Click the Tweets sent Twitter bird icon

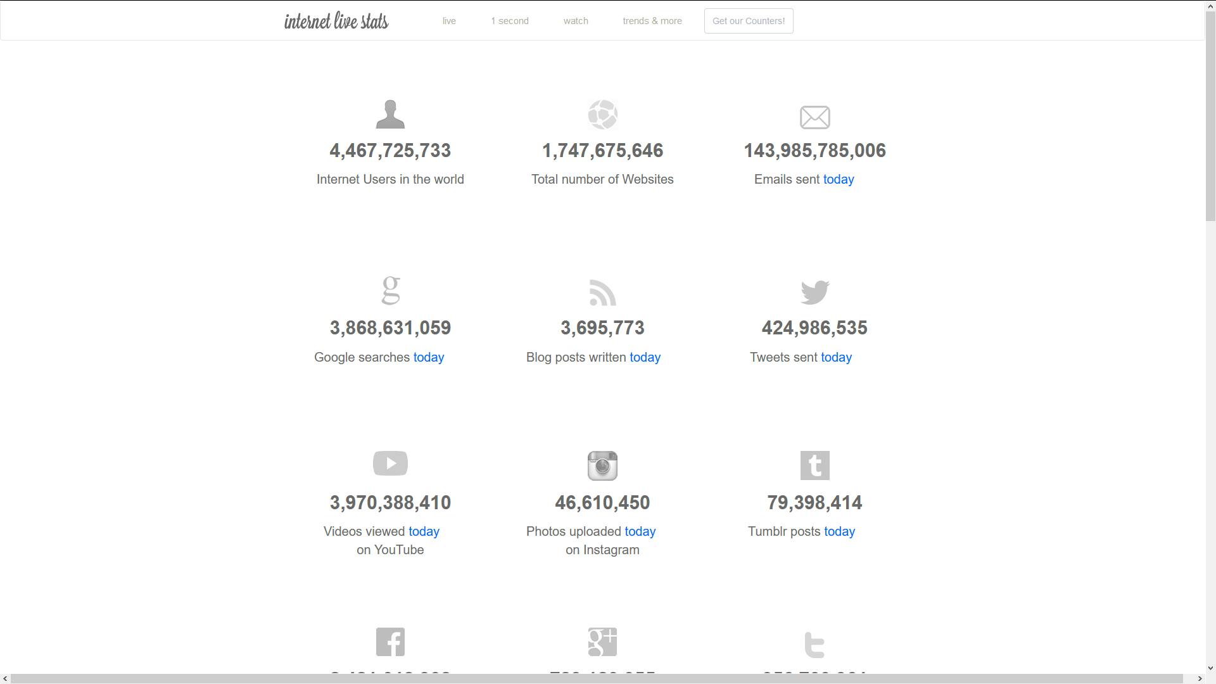(814, 292)
